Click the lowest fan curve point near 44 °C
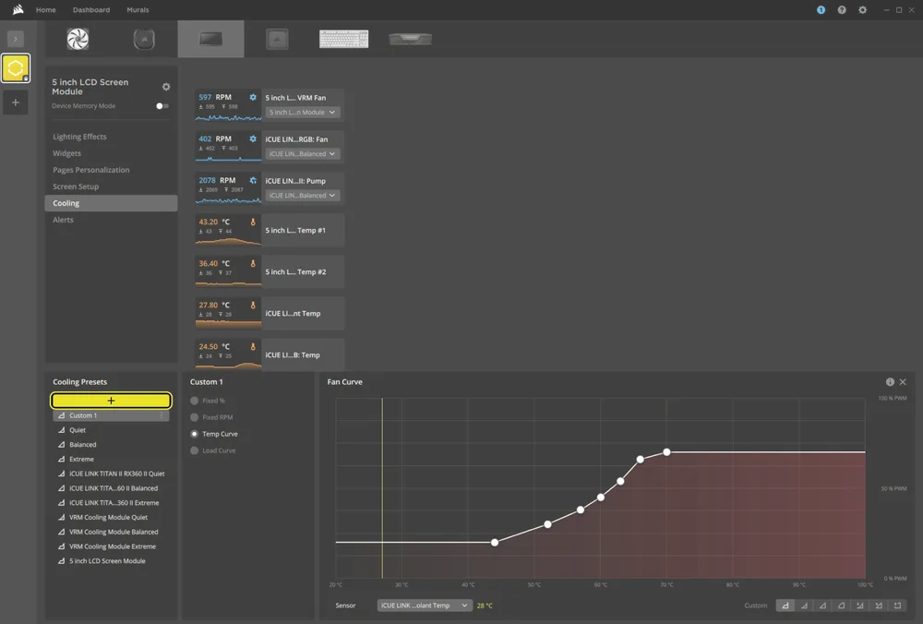The height and width of the screenshot is (624, 923). pyautogui.click(x=495, y=542)
